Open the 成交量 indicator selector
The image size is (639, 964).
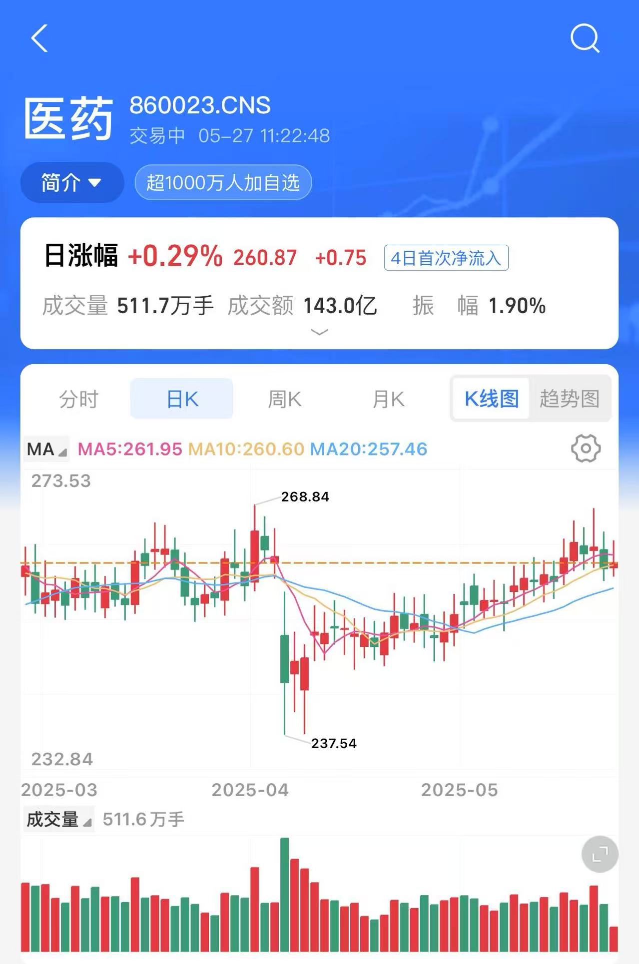[x=58, y=820]
